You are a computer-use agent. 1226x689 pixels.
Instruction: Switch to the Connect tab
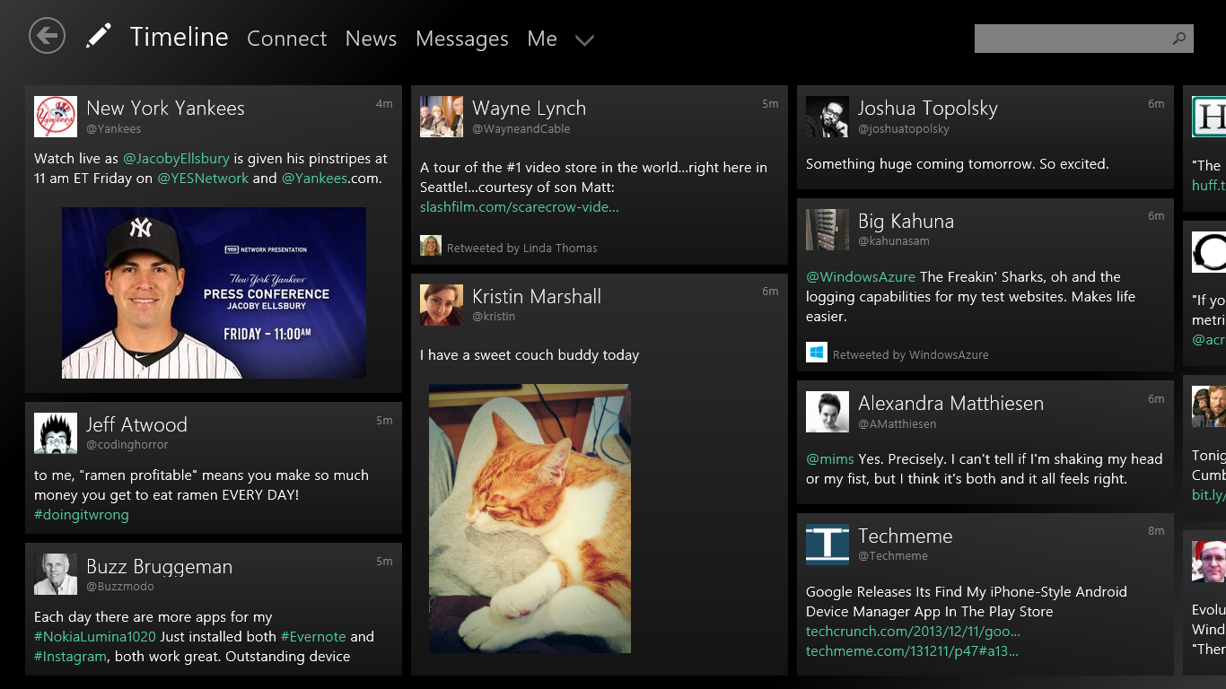(286, 39)
